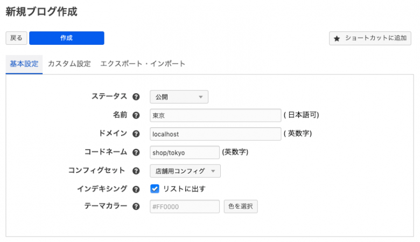
Task: Open help icon for インデキシング
Action: [136, 189]
